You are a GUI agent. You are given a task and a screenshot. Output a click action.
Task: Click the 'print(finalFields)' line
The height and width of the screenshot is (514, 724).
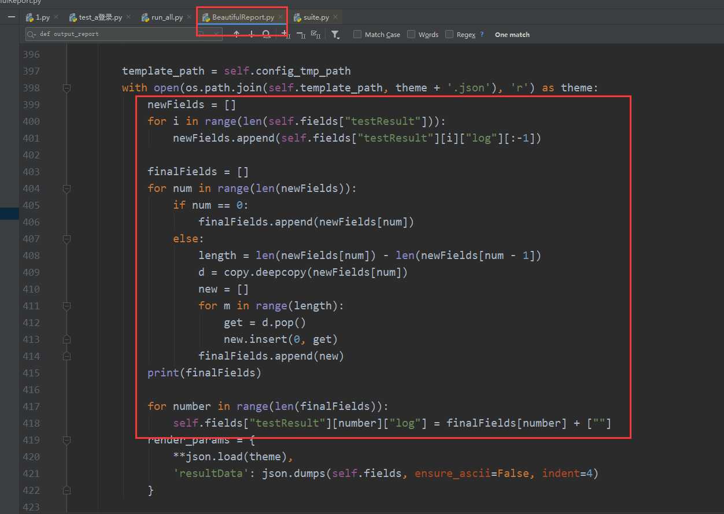(205, 373)
